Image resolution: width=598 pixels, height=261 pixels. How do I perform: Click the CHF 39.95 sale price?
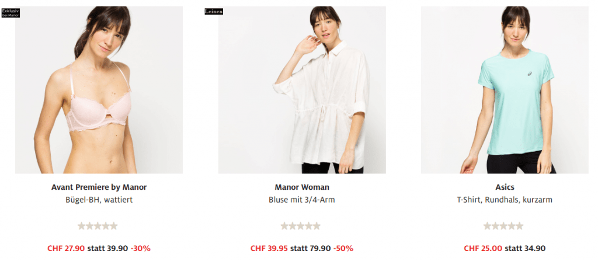click(269, 248)
